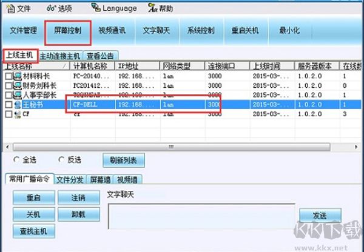
Task: Click the 最小化 toolbar button
Action: point(290,31)
